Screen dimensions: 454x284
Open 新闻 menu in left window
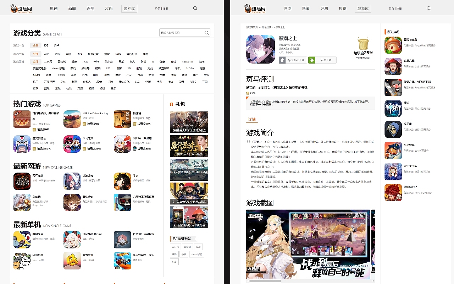(72, 9)
